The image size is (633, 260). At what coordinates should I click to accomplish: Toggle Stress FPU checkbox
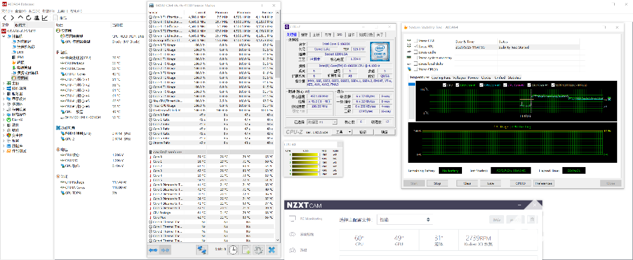(x=415, y=46)
